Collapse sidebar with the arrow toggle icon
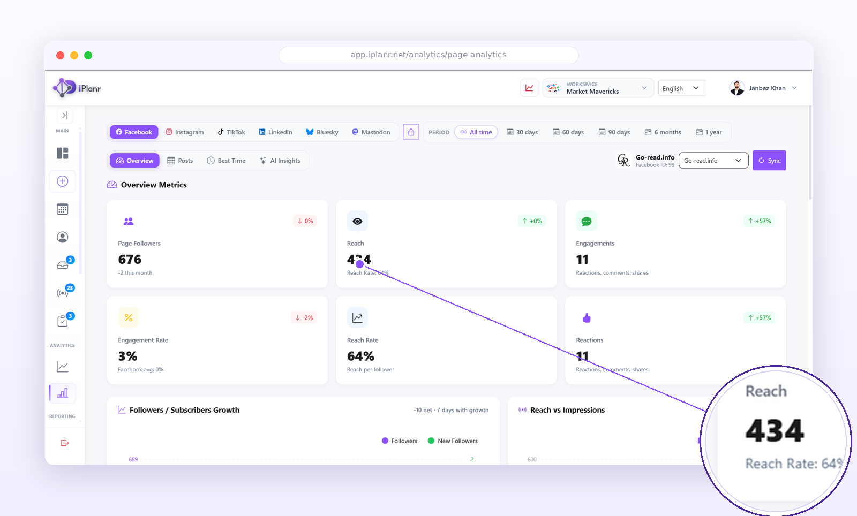This screenshot has width=857, height=516. (64, 115)
